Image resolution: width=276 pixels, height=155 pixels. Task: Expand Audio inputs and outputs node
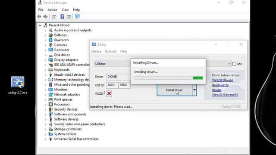click(45, 30)
